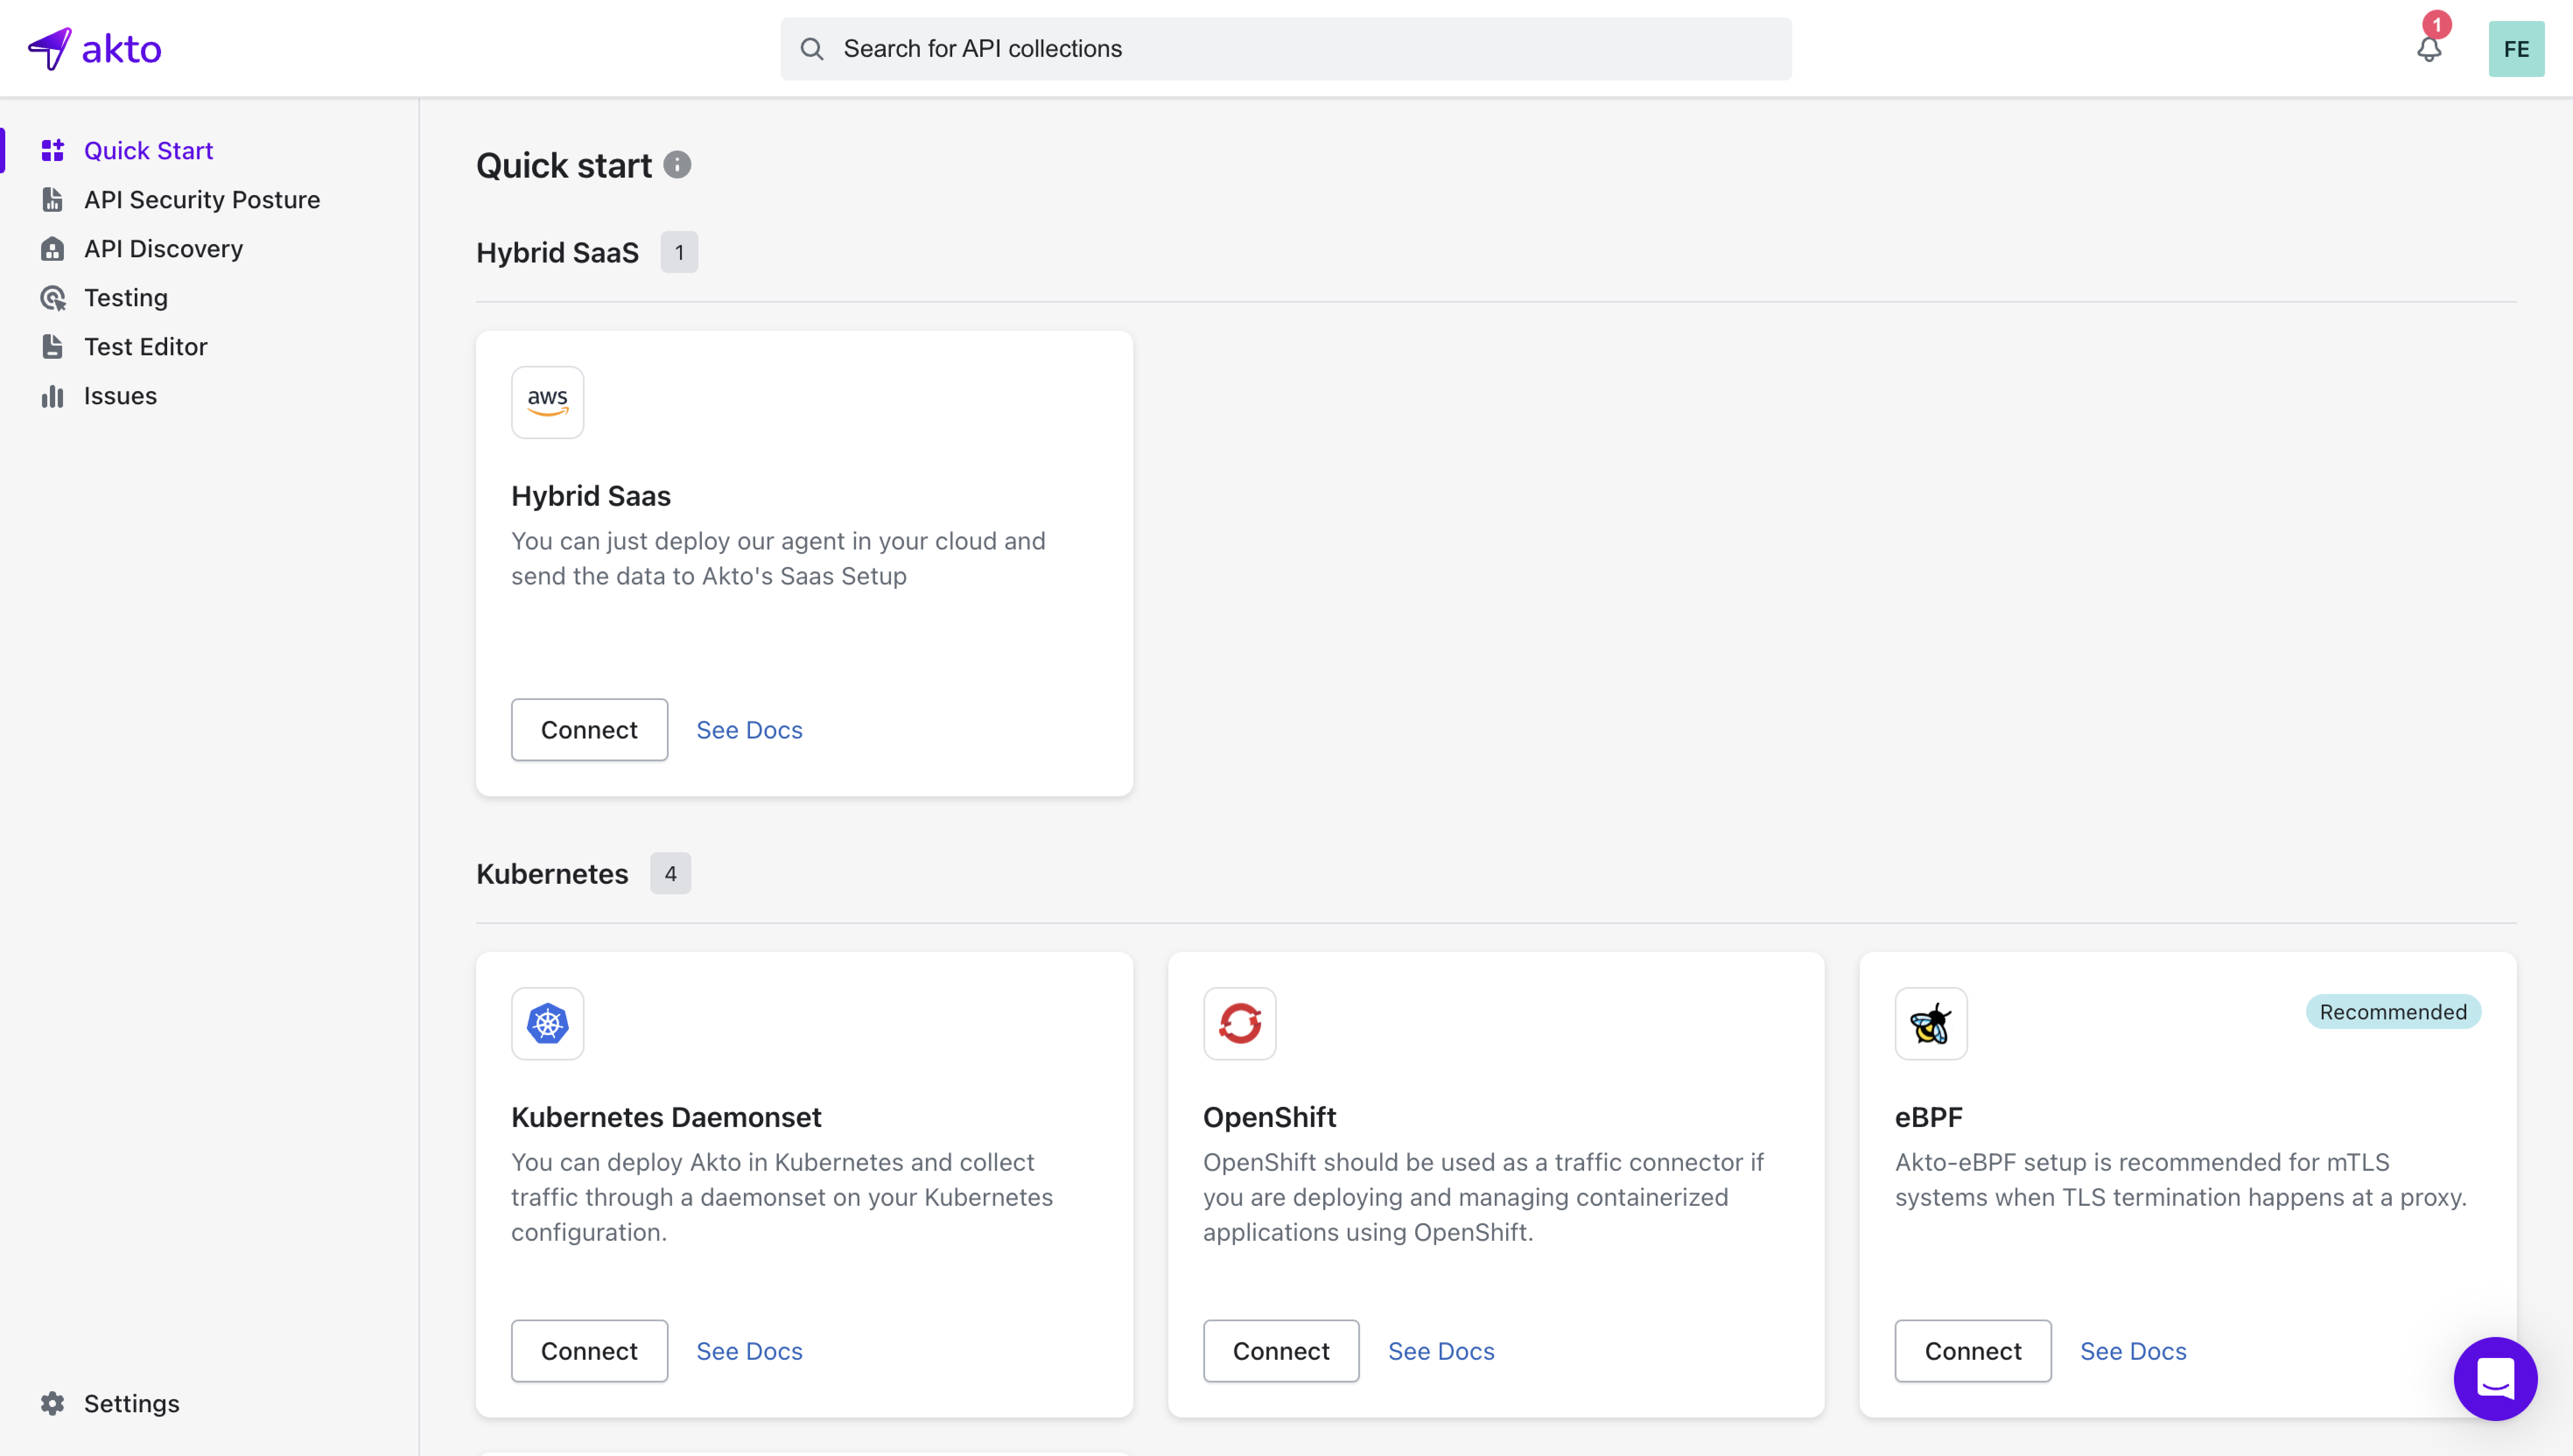Open the notification bell
Image resolution: width=2573 pixels, height=1456 pixels.
(2429, 48)
